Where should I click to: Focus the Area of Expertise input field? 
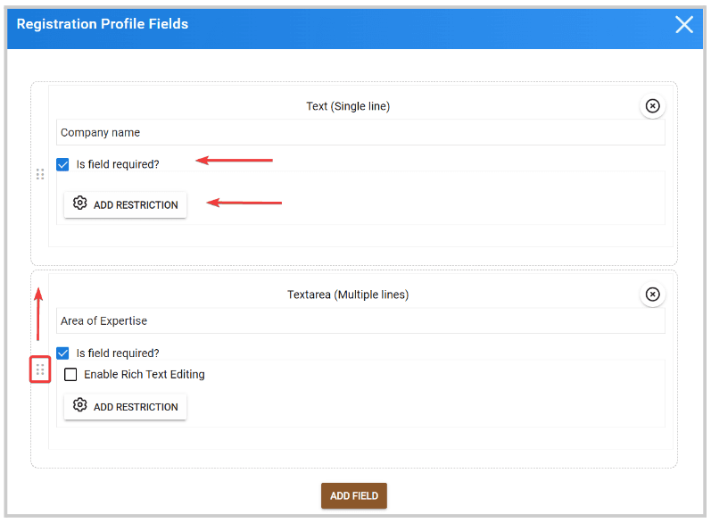coord(360,321)
